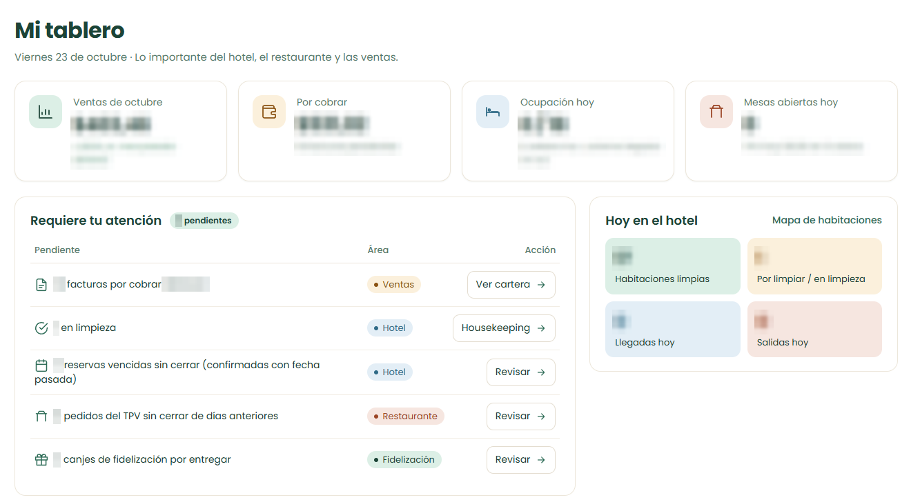The image size is (920, 502).
Task: Open the Housekeeping action button
Action: pos(504,328)
